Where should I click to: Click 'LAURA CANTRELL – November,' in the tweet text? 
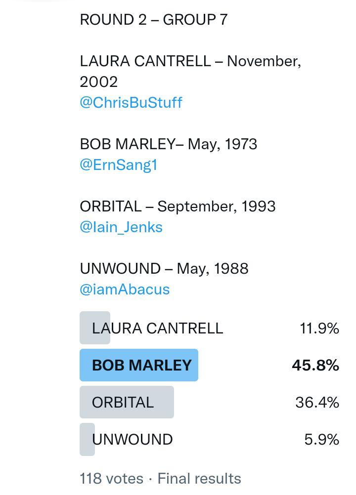pos(190,61)
